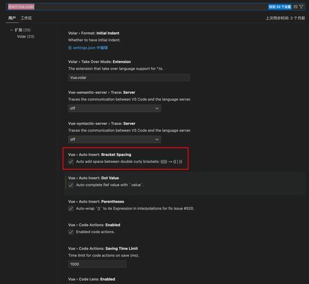This screenshot has height=284, width=309.
Task: Open Vue-semantic-server Trace Server dropdown
Action: (x=114, y=108)
